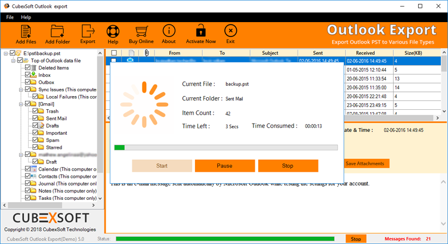Uncheck the Deleted Items folder checkbox
This screenshot has height=244, width=448.
[x=27, y=68]
